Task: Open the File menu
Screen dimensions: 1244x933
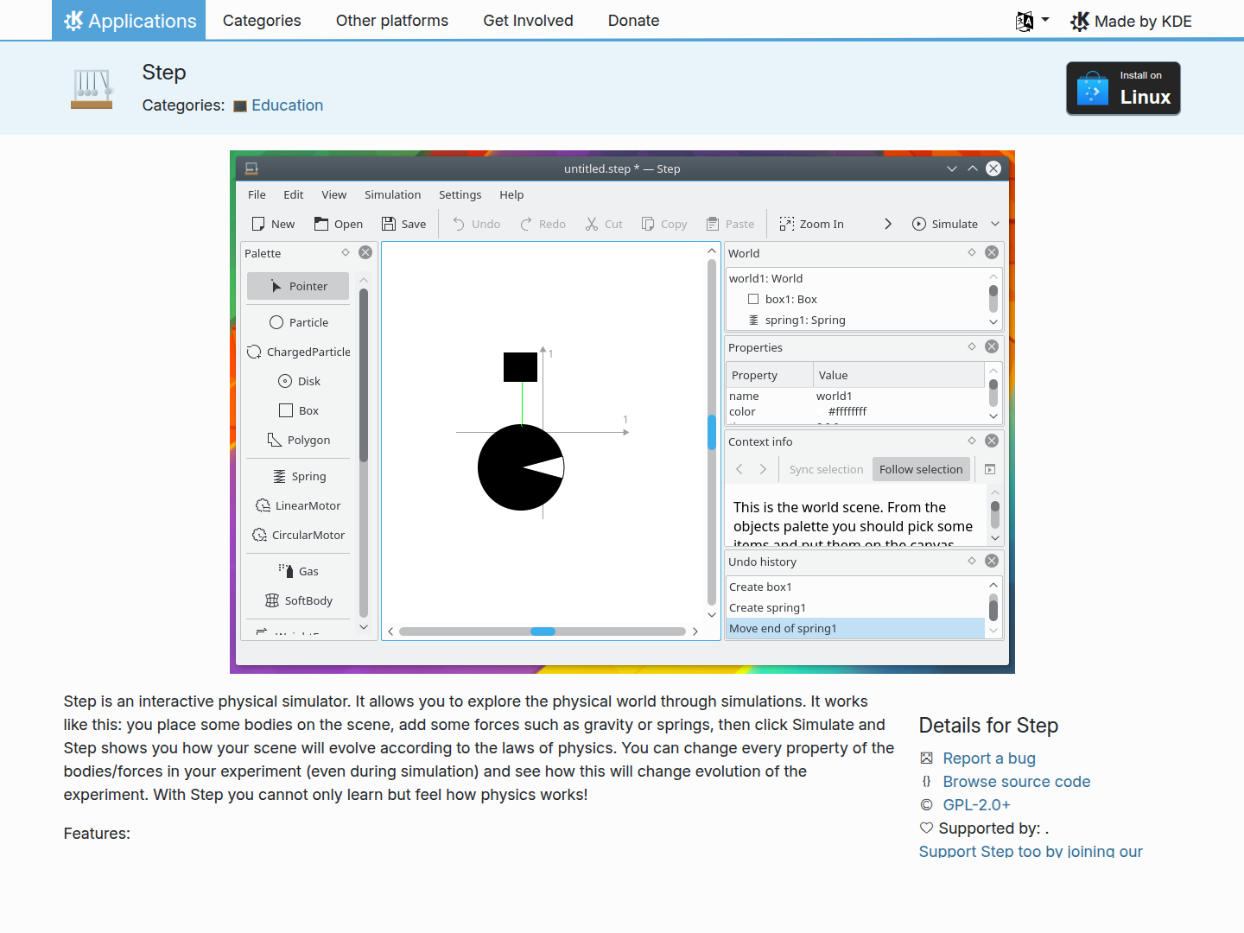Action: (257, 194)
